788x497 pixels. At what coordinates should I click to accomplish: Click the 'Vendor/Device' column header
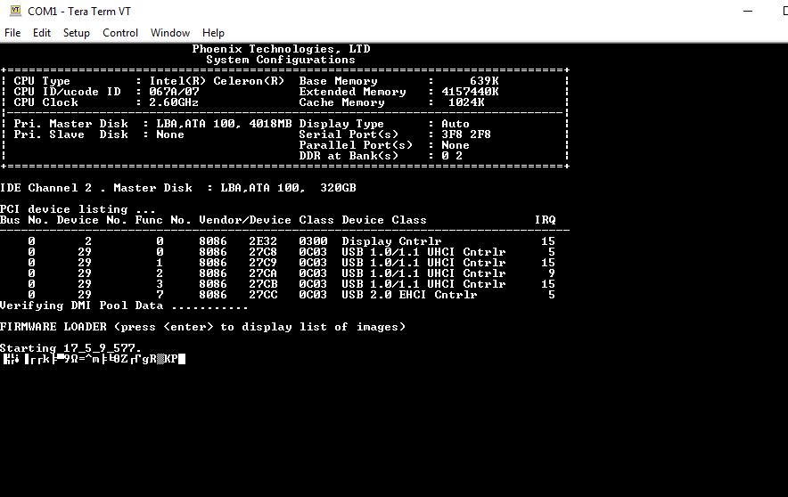coord(245,220)
